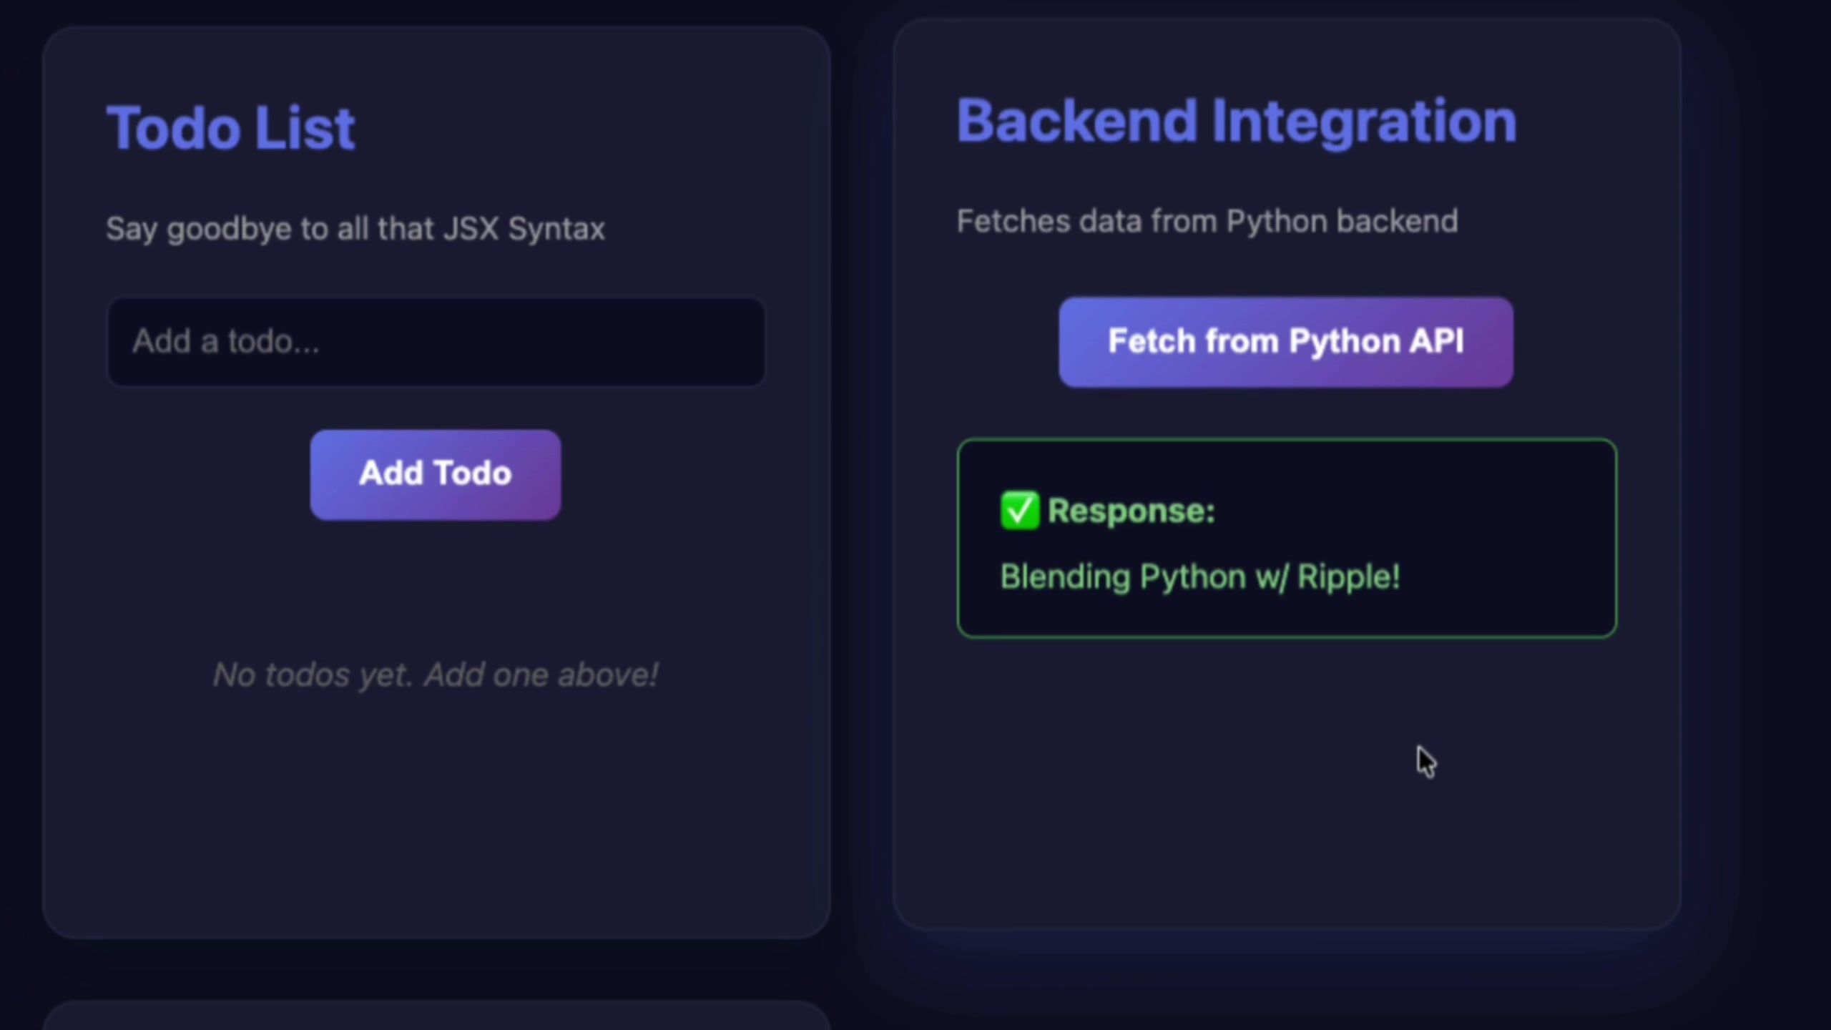
Task: Select the Response label text
Action: [x=1131, y=510]
